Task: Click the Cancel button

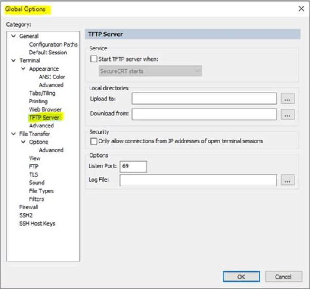Action: tap(283, 277)
